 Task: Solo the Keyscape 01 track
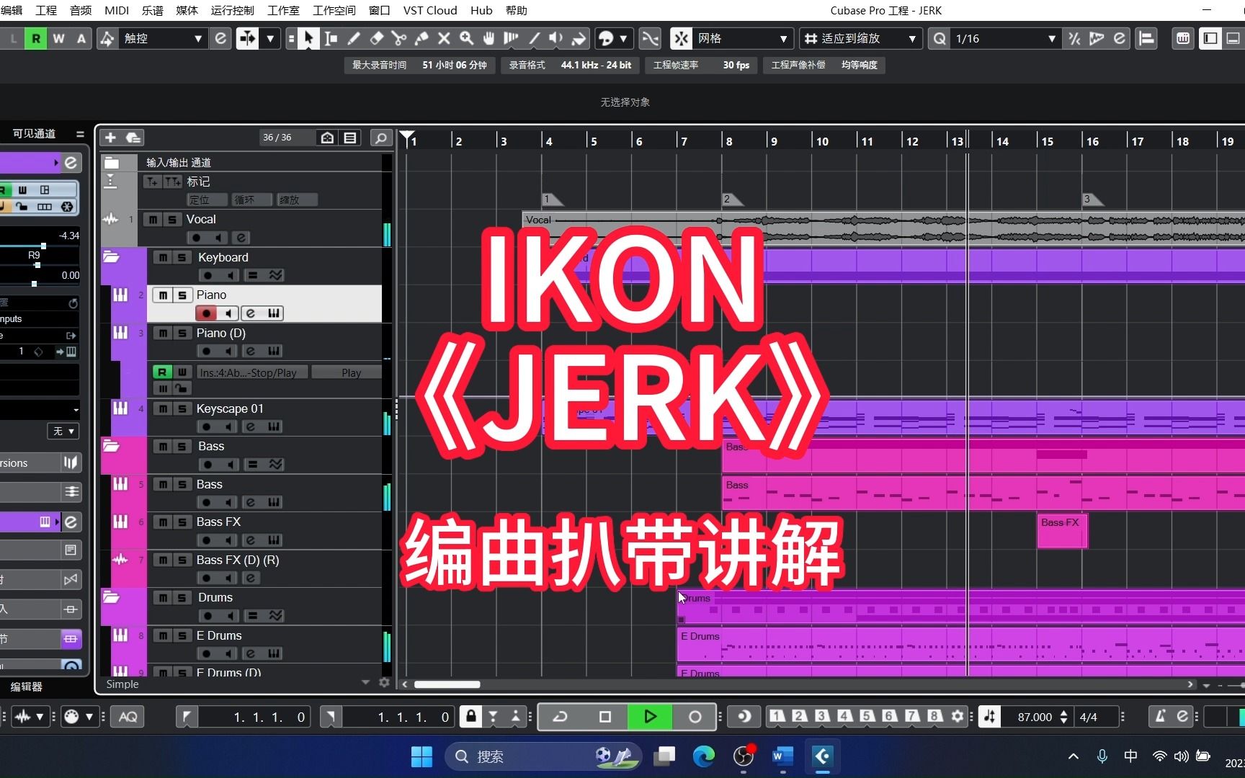[x=182, y=408]
